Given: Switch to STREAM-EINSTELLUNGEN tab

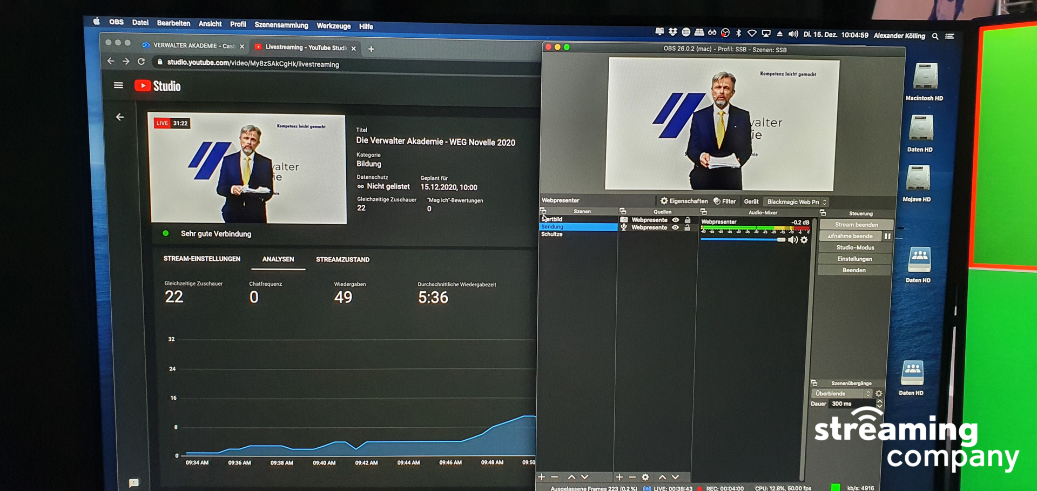Looking at the screenshot, I should tap(202, 259).
